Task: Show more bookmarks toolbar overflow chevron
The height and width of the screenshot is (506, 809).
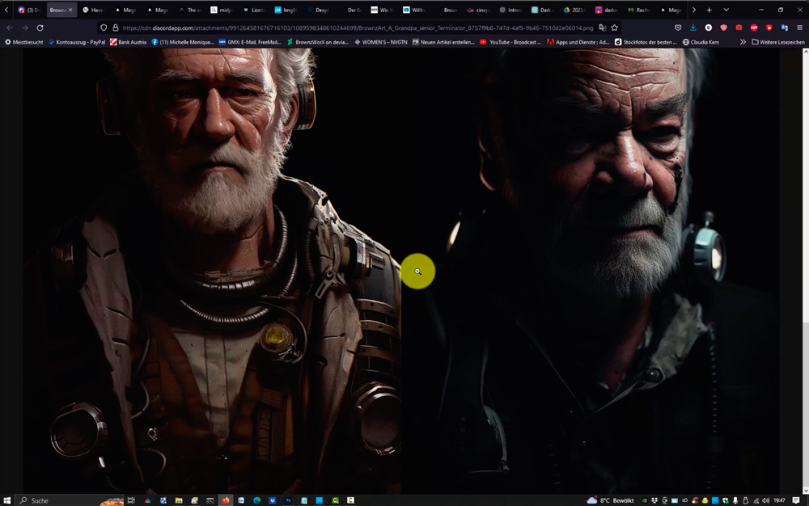Action: click(x=743, y=42)
